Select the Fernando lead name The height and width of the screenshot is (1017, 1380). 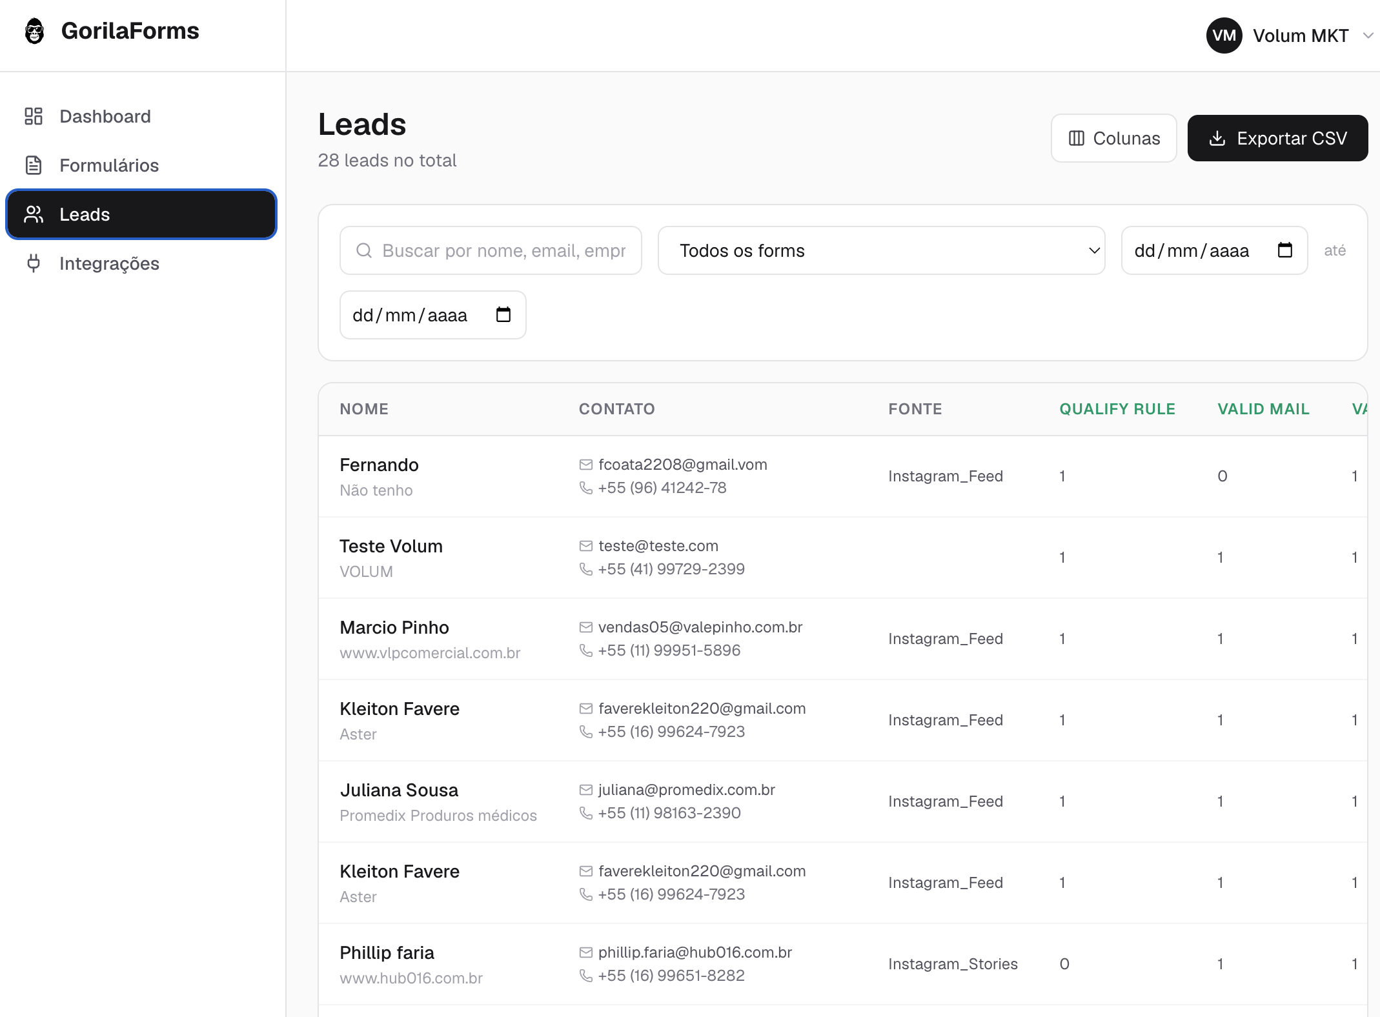(x=379, y=465)
